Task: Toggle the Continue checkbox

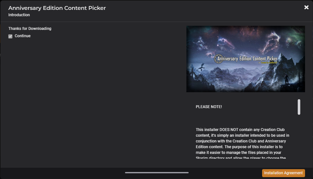Action: (x=10, y=36)
